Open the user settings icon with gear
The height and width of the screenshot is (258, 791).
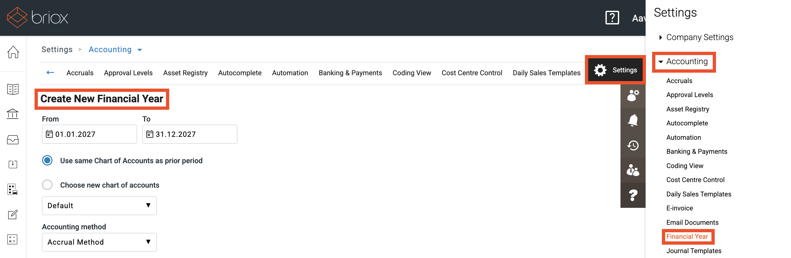point(633,95)
